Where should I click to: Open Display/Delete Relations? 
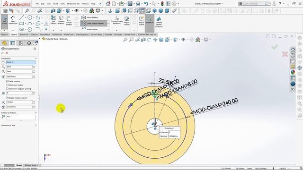coord(116,20)
